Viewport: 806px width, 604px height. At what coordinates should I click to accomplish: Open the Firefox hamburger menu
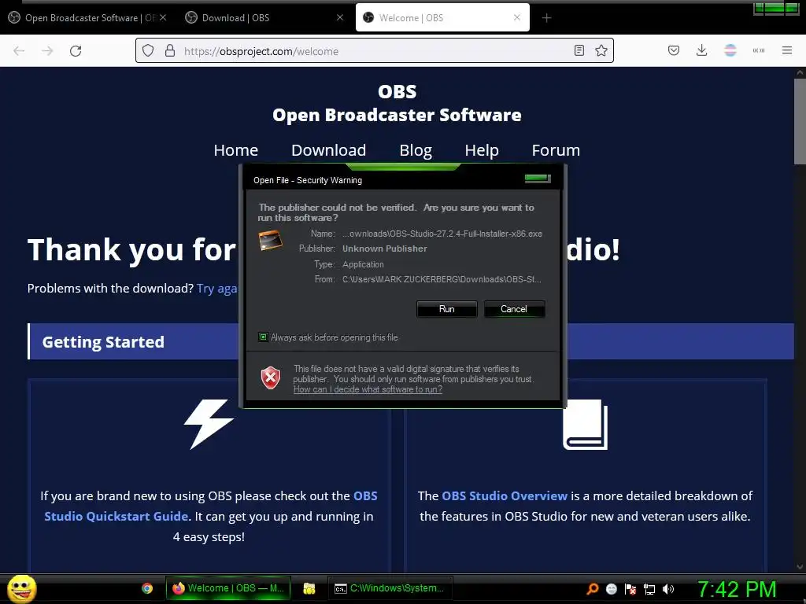click(x=787, y=50)
